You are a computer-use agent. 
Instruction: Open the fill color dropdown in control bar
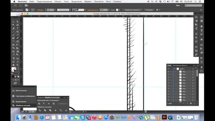pos(29,10)
